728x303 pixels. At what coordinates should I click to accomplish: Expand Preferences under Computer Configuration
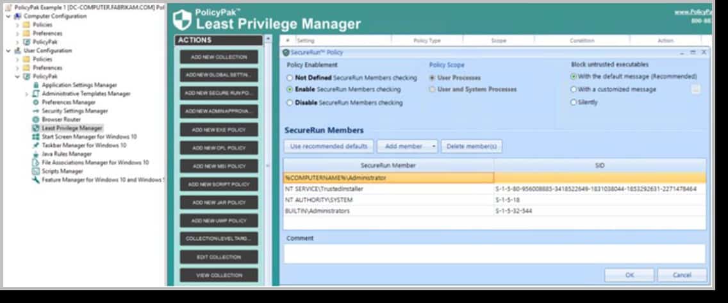click(18, 33)
